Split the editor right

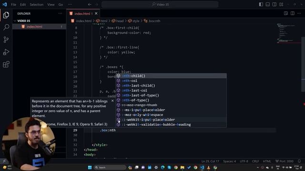(292, 13)
